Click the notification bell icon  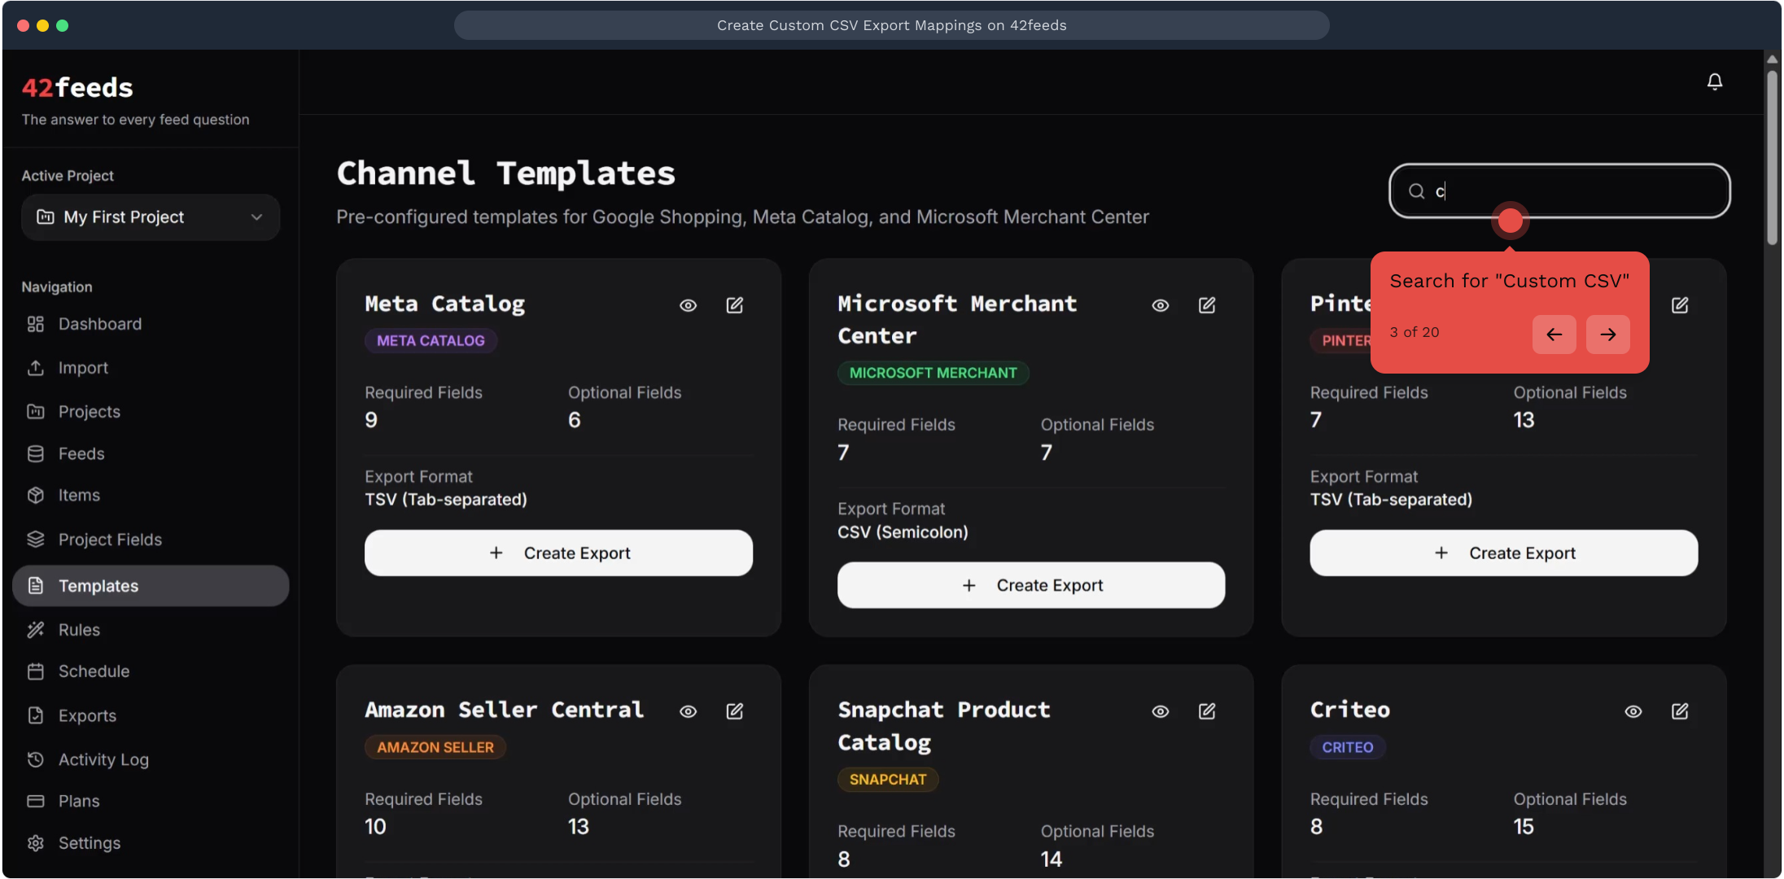pyautogui.click(x=1714, y=81)
